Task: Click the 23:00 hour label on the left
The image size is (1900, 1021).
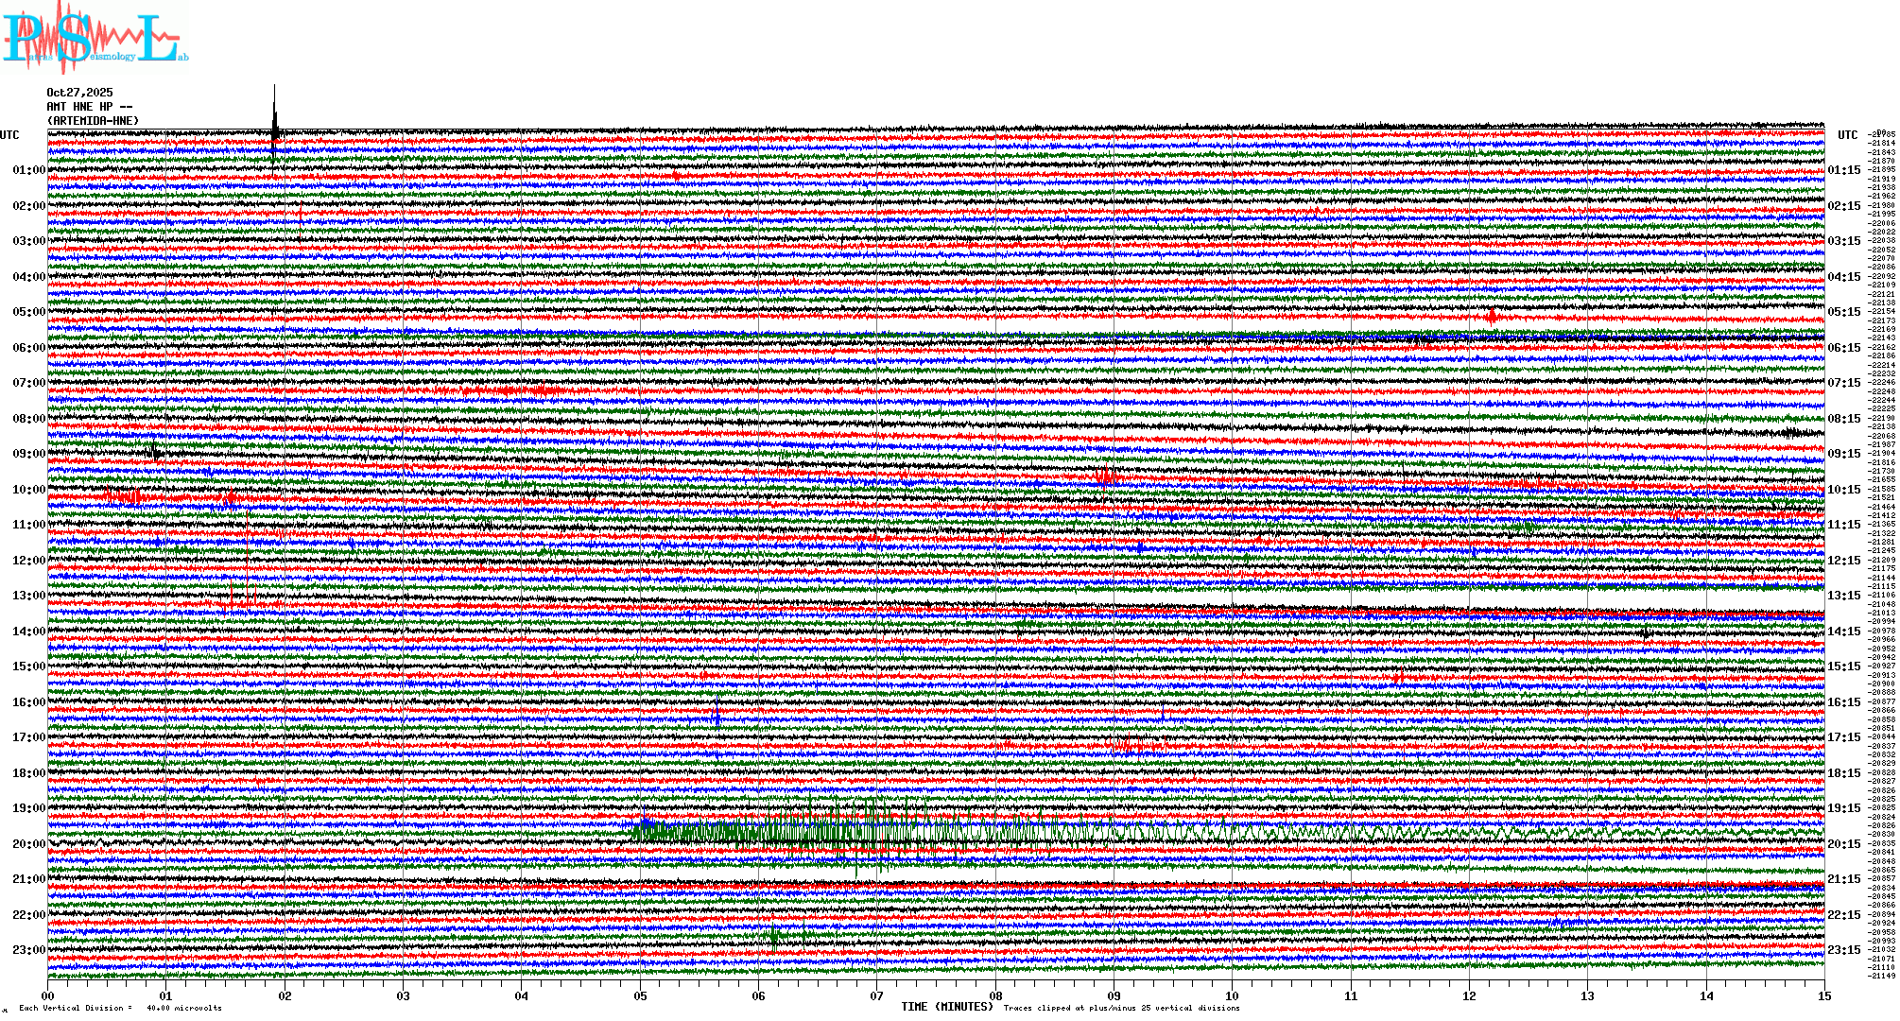Action: pyautogui.click(x=28, y=950)
